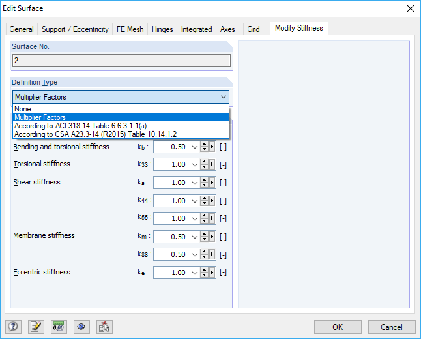This screenshot has height=339, width=421.
Task: Click the Membrane stiffness label
Action: click(x=44, y=235)
